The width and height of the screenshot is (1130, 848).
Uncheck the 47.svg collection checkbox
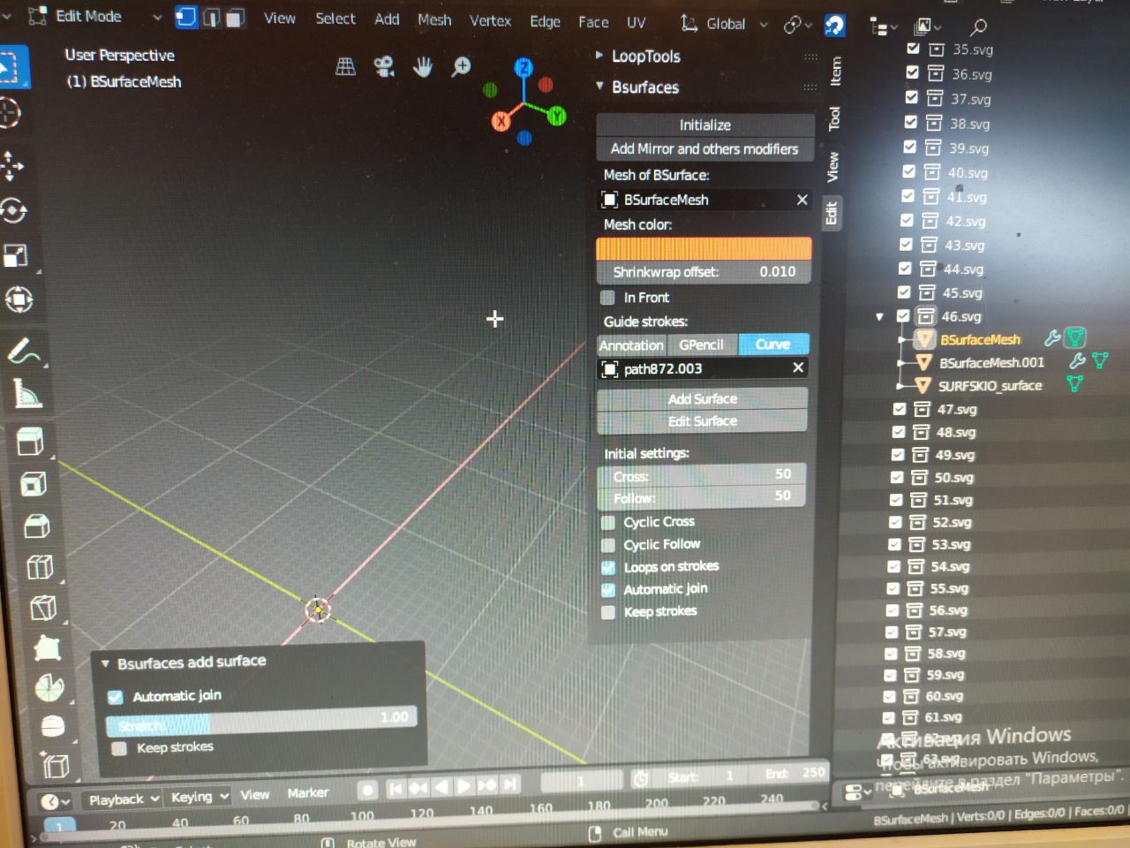[900, 409]
